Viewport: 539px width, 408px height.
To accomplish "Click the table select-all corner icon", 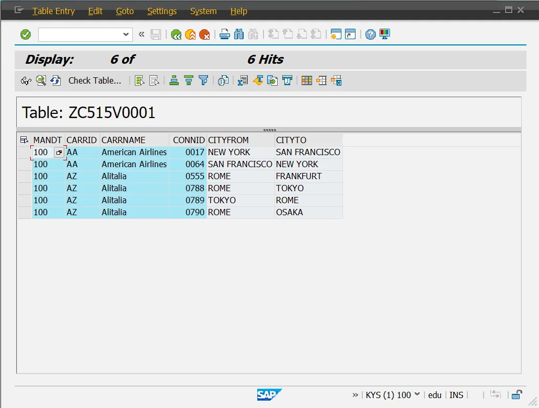I will coord(24,140).
